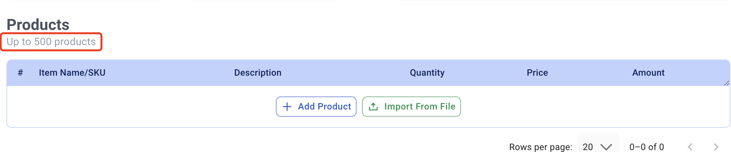Go to the next page arrow

pos(716,147)
